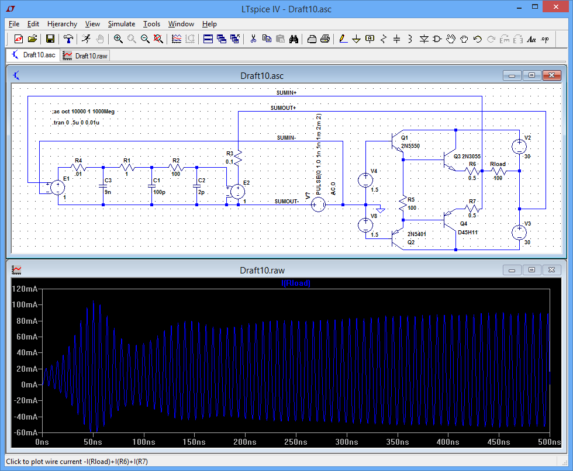Click the Zoom In magnifier icon
The height and width of the screenshot is (471, 573).
click(x=118, y=39)
